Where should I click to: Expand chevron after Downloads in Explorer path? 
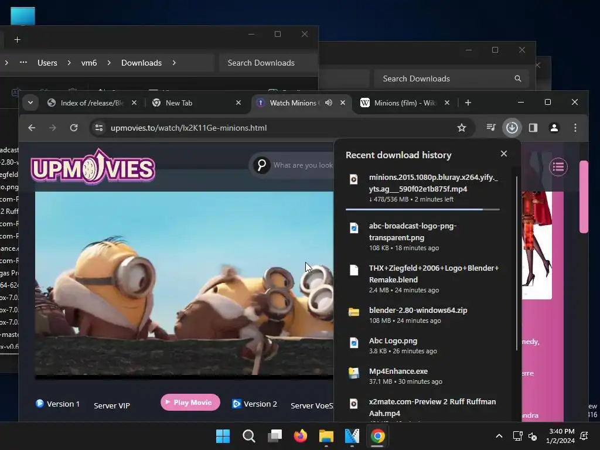[174, 63]
